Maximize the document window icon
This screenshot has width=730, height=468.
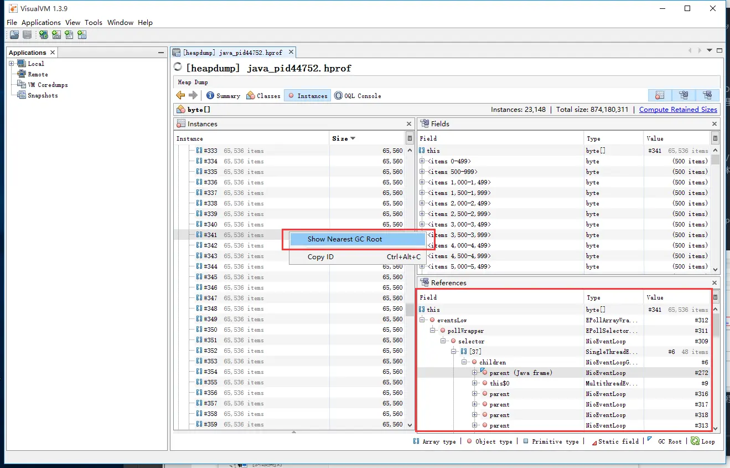(x=719, y=51)
